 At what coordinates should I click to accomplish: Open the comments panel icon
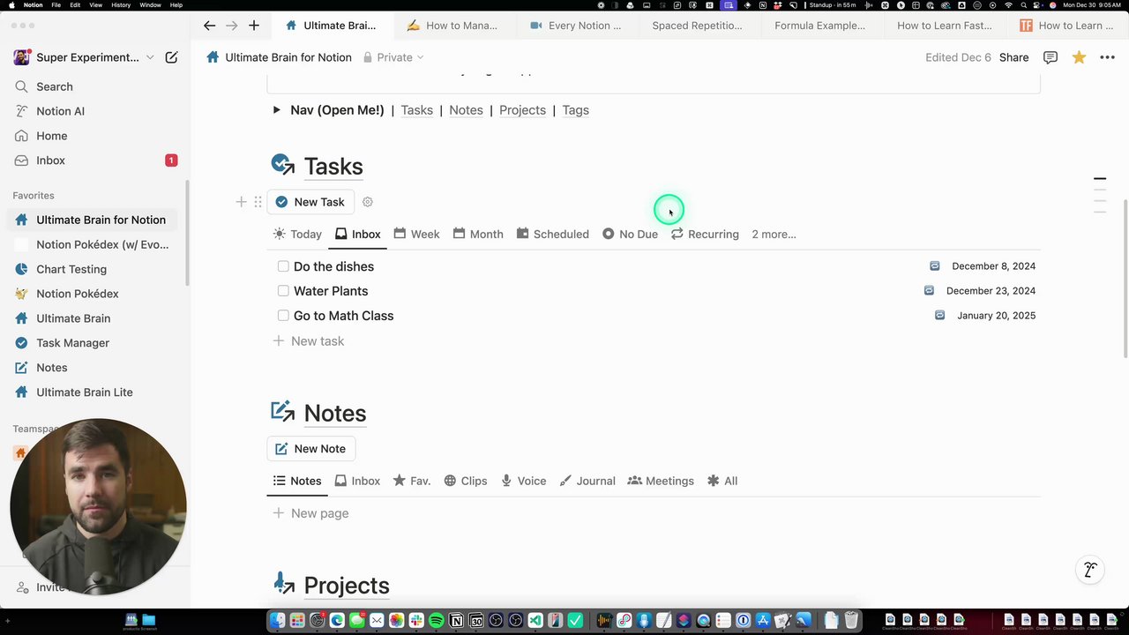(1050, 57)
